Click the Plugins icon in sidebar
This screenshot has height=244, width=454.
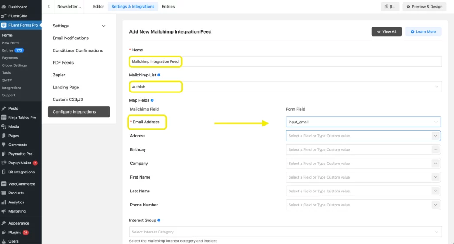point(4,232)
